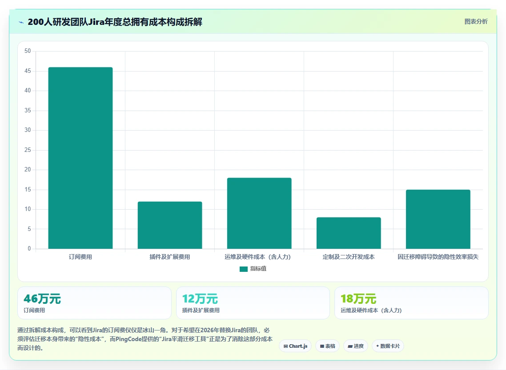Click the 50 y-axis tick label
This screenshot has height=370, width=506.
pos(28,51)
